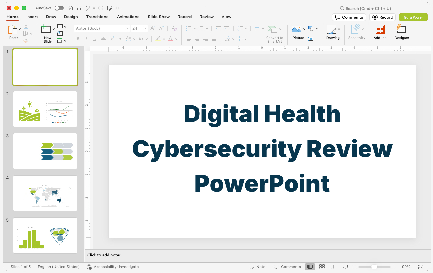
Task: Paste clipboard contents
Action: click(14, 32)
